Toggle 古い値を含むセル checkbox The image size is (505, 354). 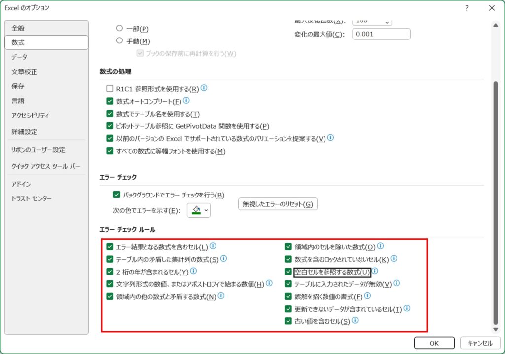[288, 321]
